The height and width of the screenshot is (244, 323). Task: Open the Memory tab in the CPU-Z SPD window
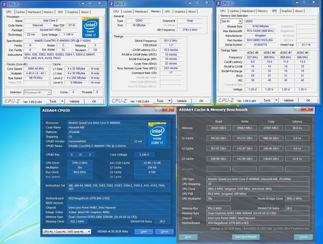(262, 11)
